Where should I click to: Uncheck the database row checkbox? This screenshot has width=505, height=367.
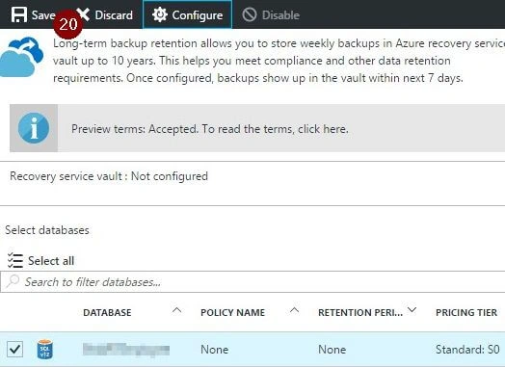(15, 350)
